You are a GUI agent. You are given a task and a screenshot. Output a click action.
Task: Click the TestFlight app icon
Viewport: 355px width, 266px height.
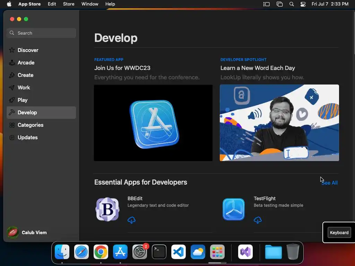pyautogui.click(x=233, y=209)
